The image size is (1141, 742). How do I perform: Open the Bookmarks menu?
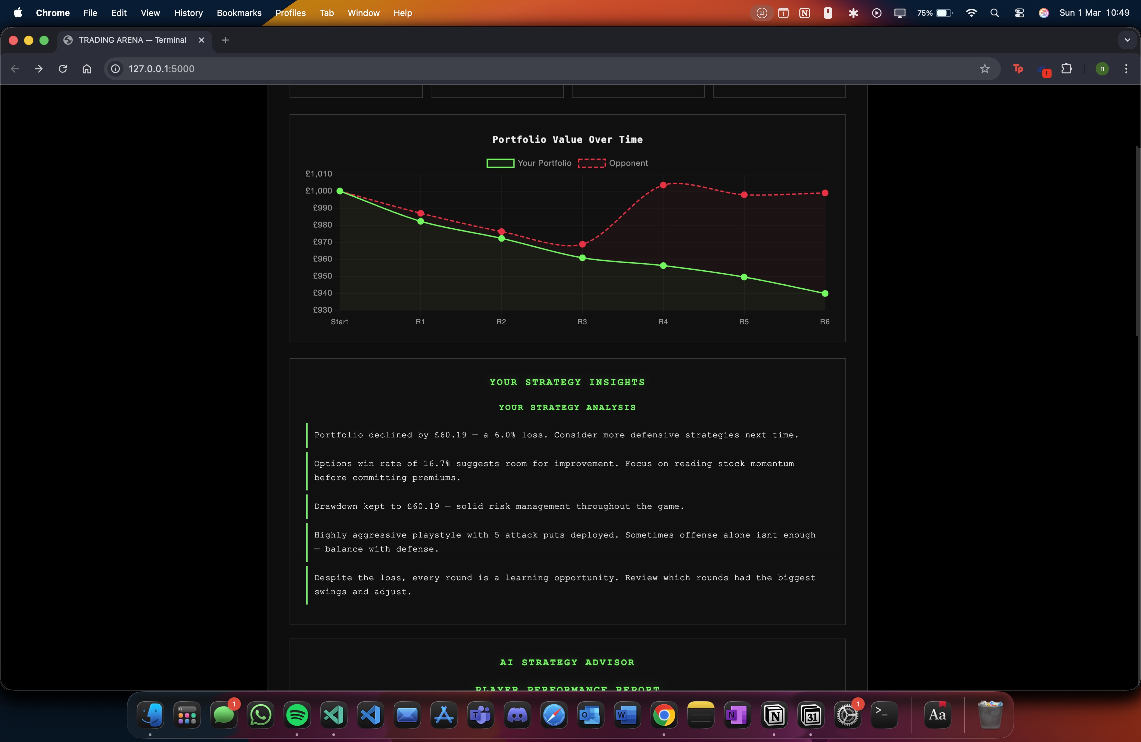tap(239, 13)
